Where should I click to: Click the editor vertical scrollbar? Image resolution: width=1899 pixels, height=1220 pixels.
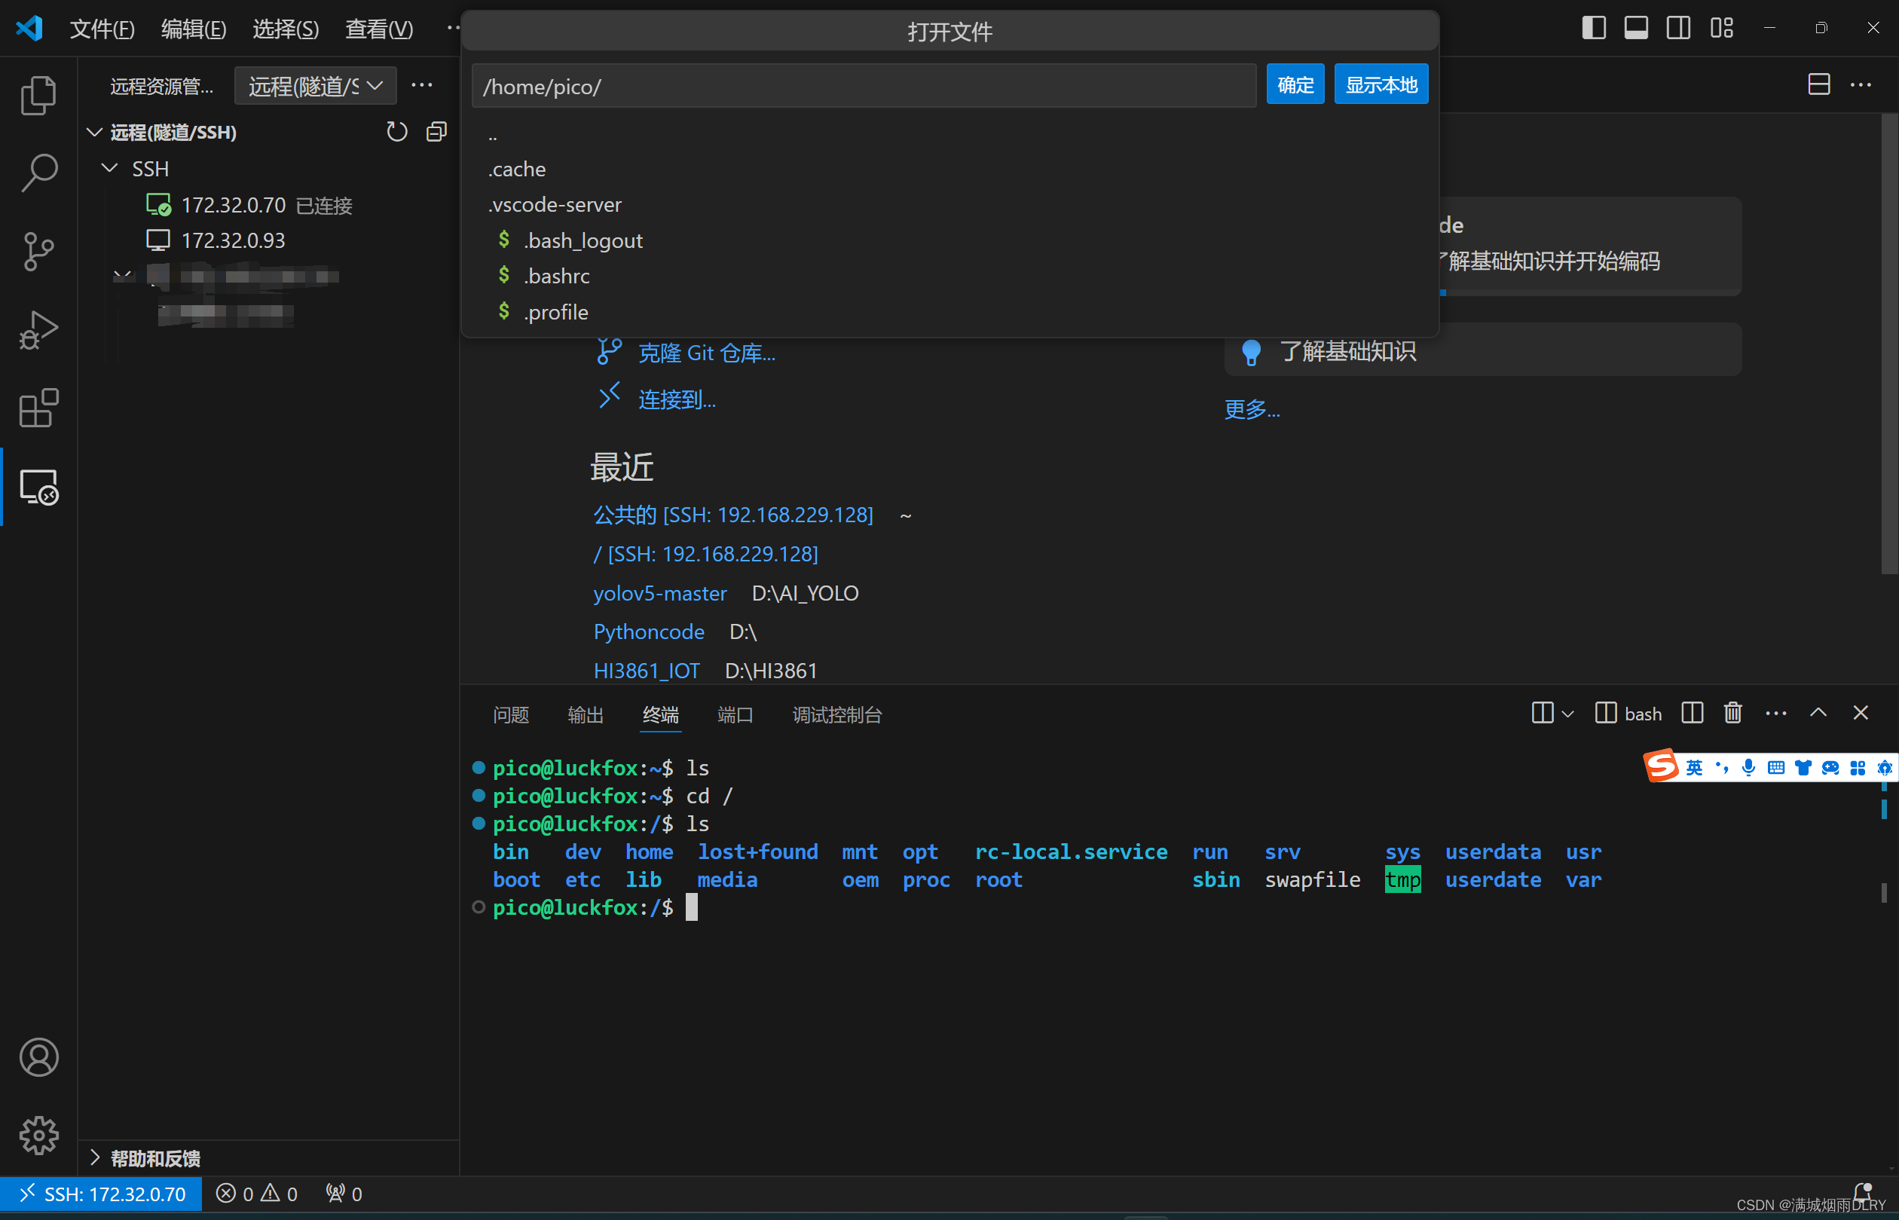pyautogui.click(x=1888, y=342)
